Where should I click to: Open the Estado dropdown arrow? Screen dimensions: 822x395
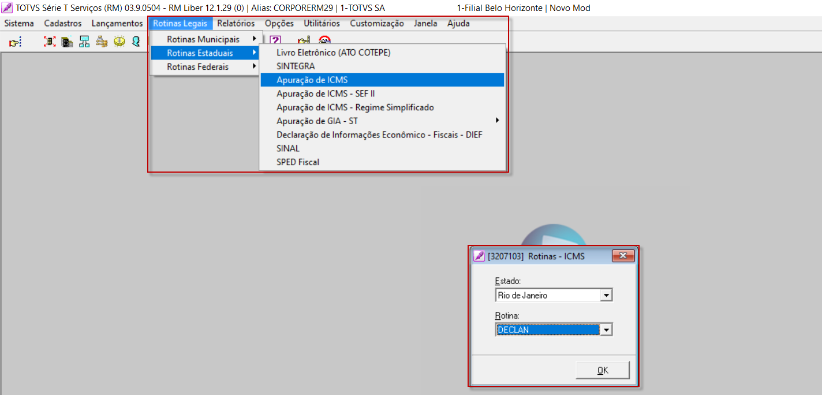(606, 295)
